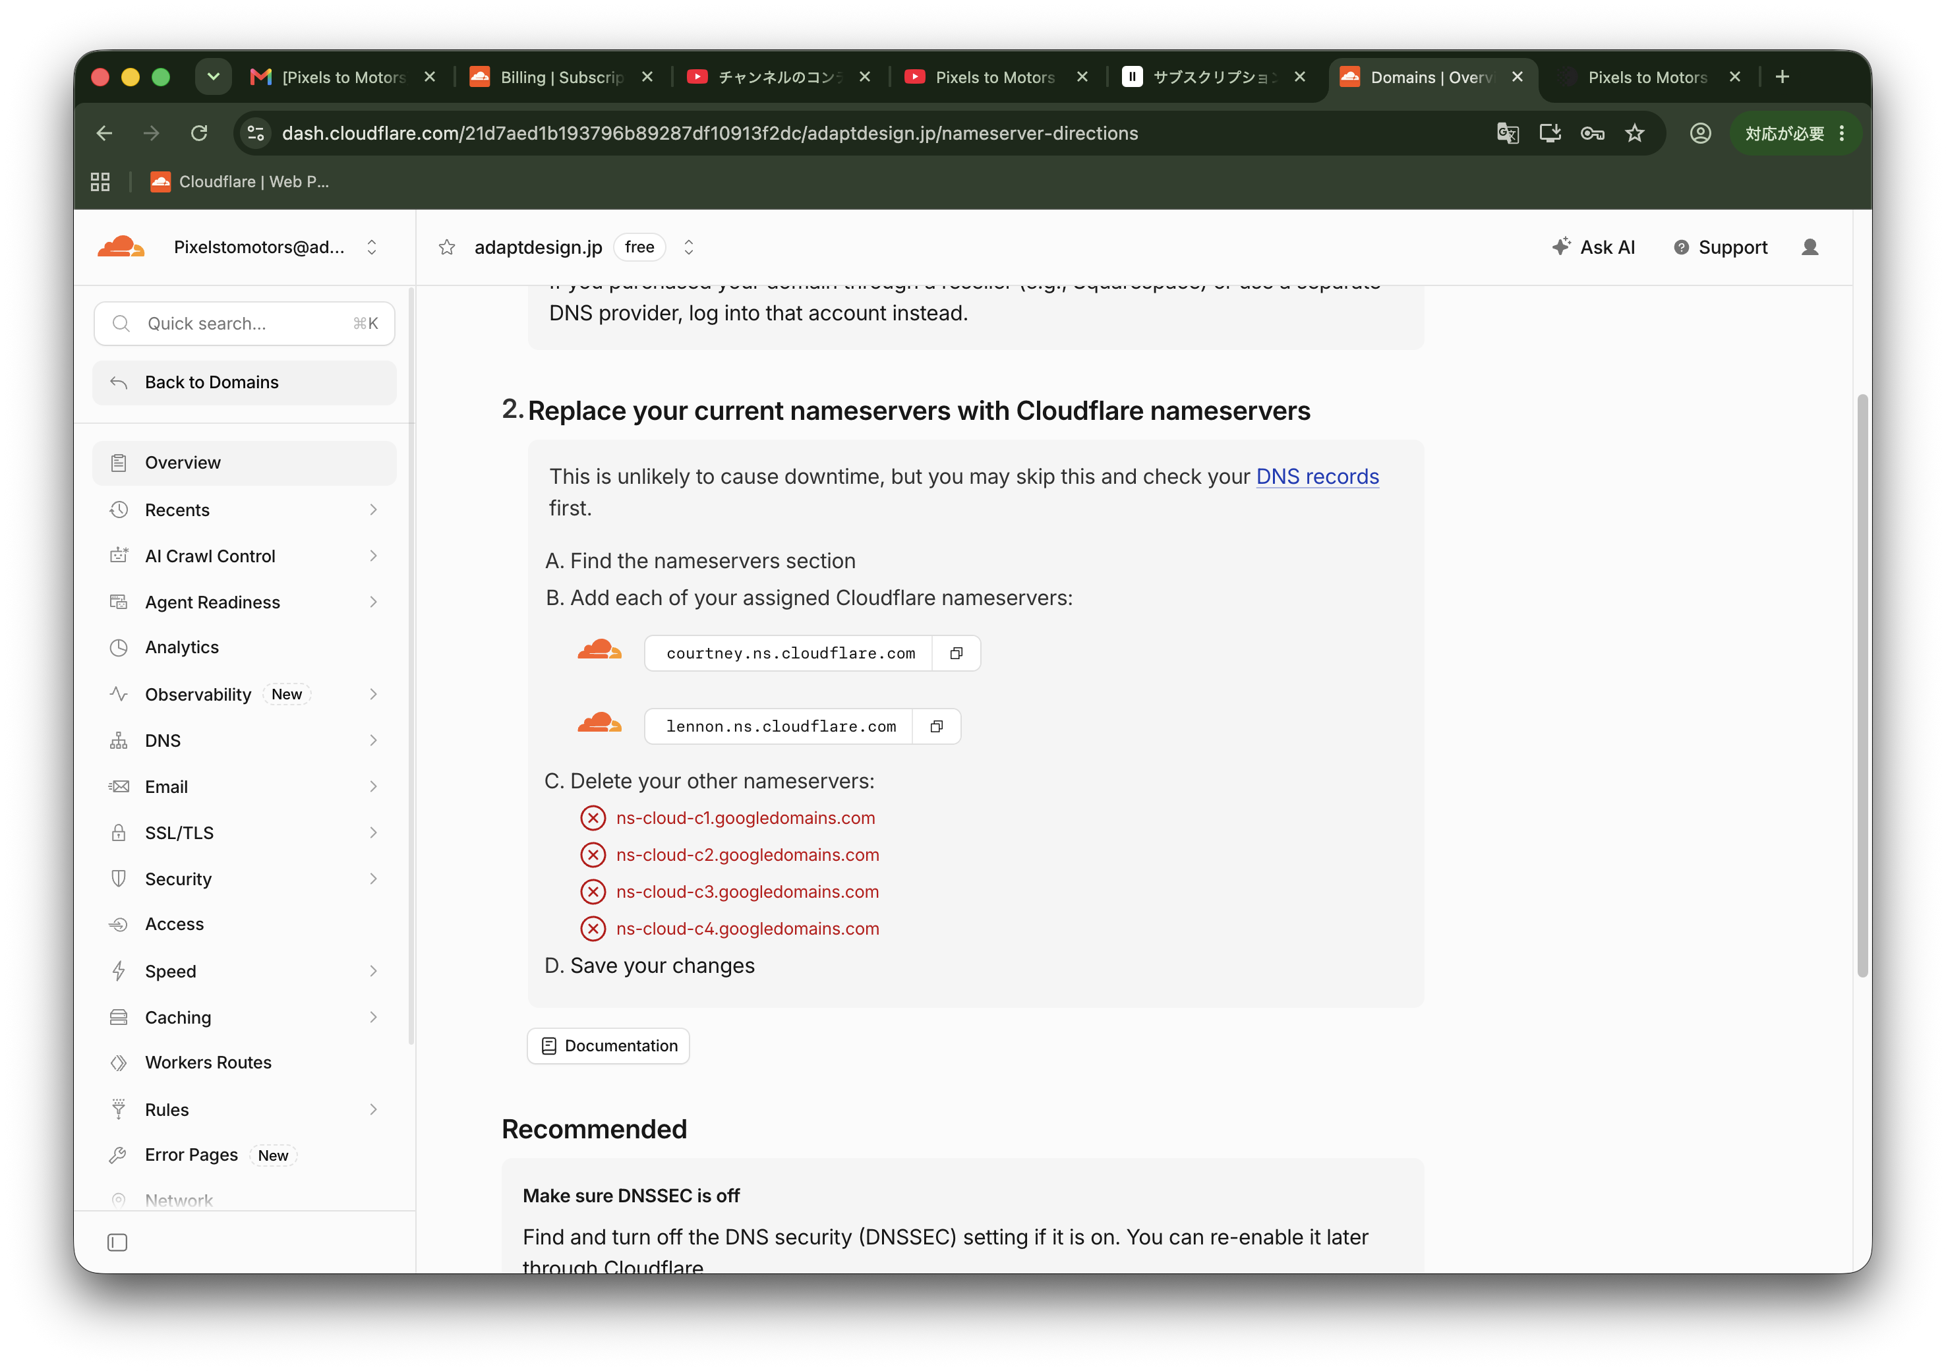Open Chrome profile avatar button
The image size is (1946, 1371).
[x=1700, y=133]
